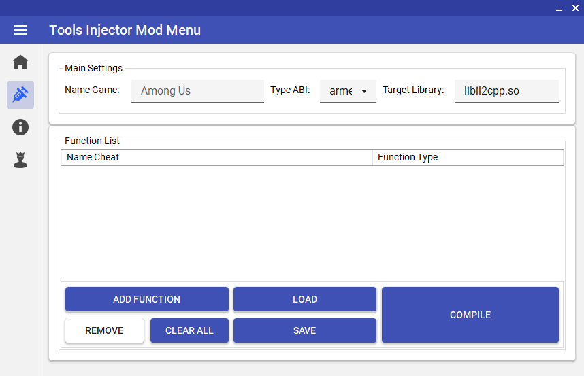The image size is (584, 376).
Task: Expand the Type ABI dropdown
Action: 348,90
